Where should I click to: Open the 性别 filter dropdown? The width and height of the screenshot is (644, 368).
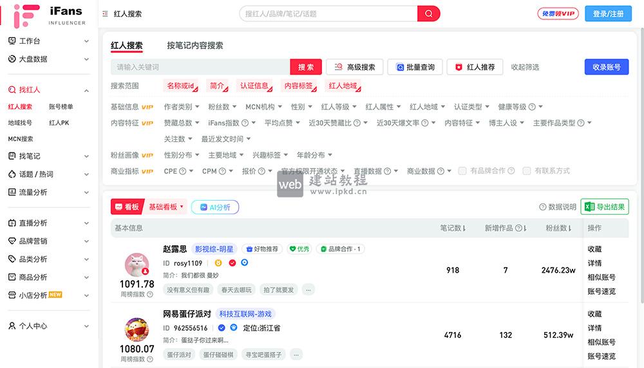point(301,107)
